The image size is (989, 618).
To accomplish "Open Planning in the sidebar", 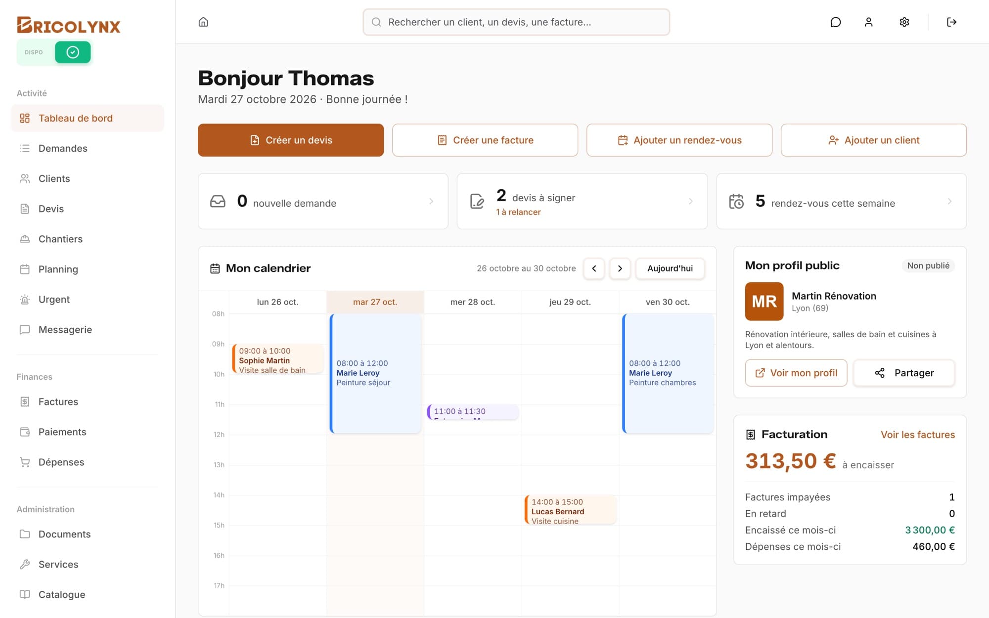I will click(x=88, y=269).
